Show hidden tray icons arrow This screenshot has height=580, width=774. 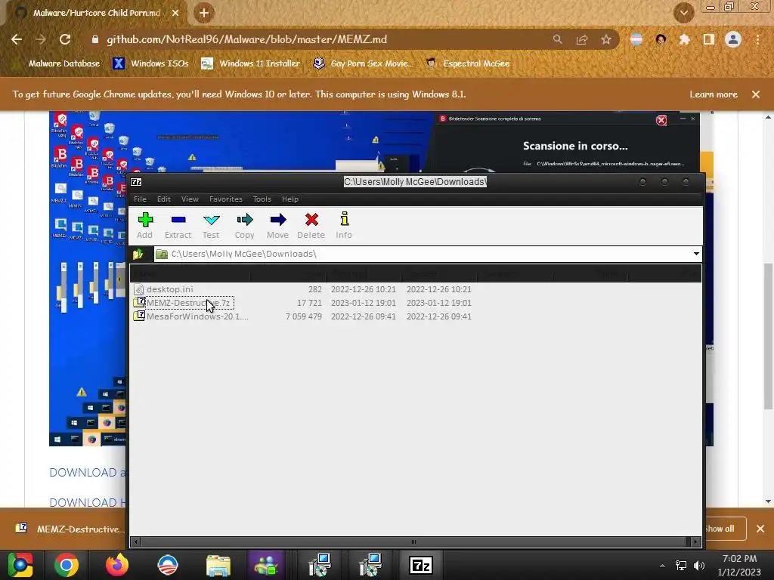coord(662,566)
